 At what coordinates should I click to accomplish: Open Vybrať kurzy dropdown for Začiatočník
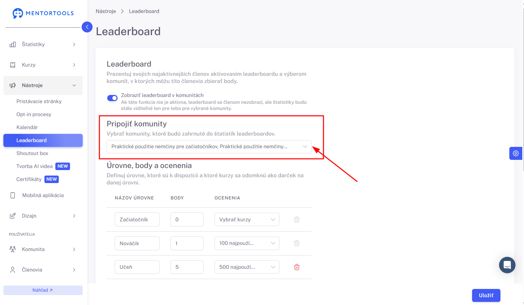247,219
